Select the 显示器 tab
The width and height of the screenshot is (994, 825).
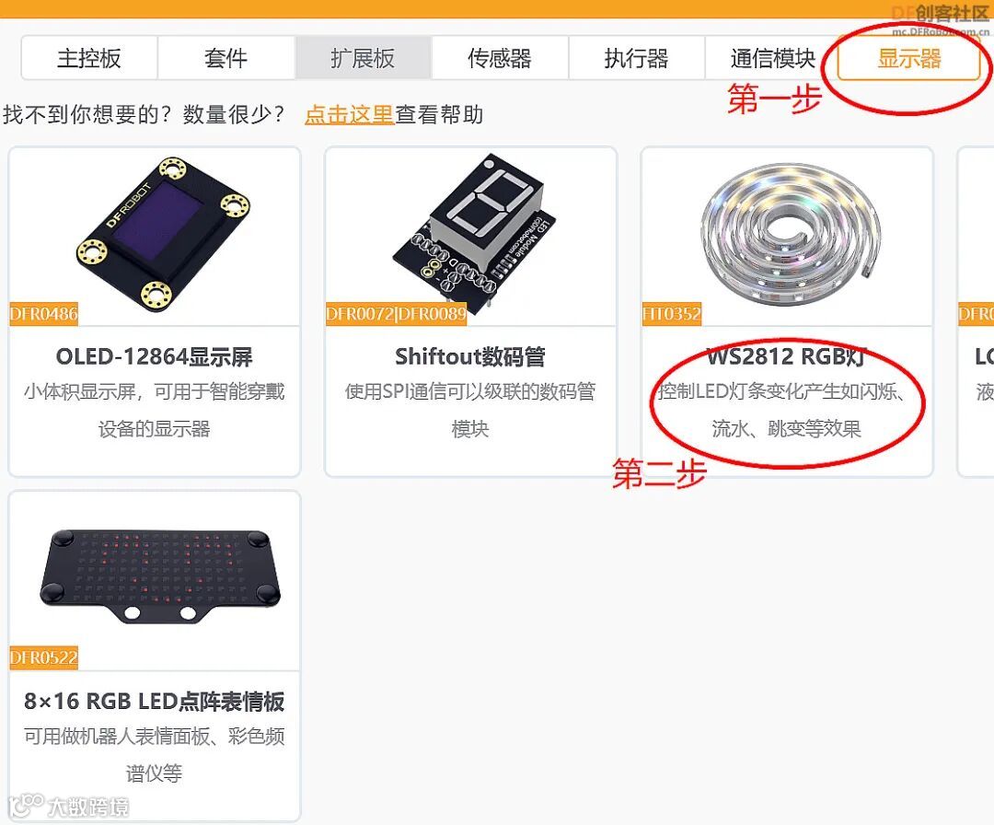click(908, 58)
